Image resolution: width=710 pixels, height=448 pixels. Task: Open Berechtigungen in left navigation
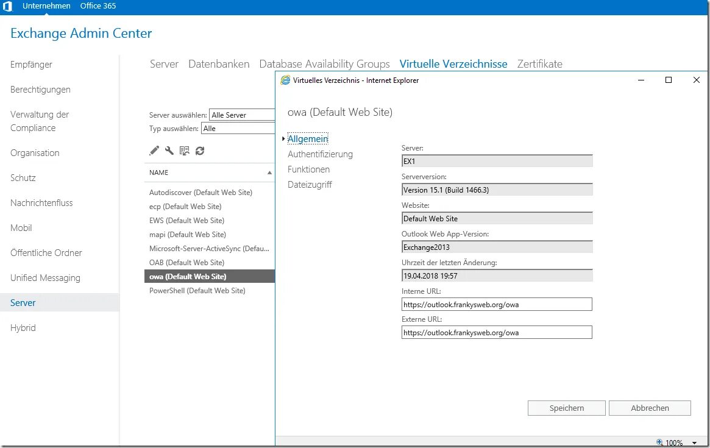pyautogui.click(x=40, y=89)
